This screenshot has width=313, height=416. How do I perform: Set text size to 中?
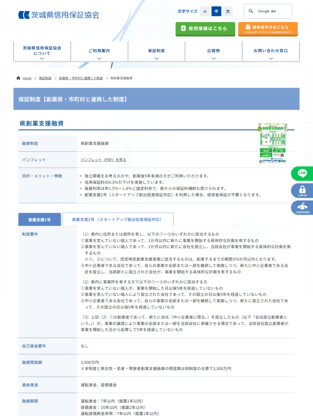click(x=216, y=12)
